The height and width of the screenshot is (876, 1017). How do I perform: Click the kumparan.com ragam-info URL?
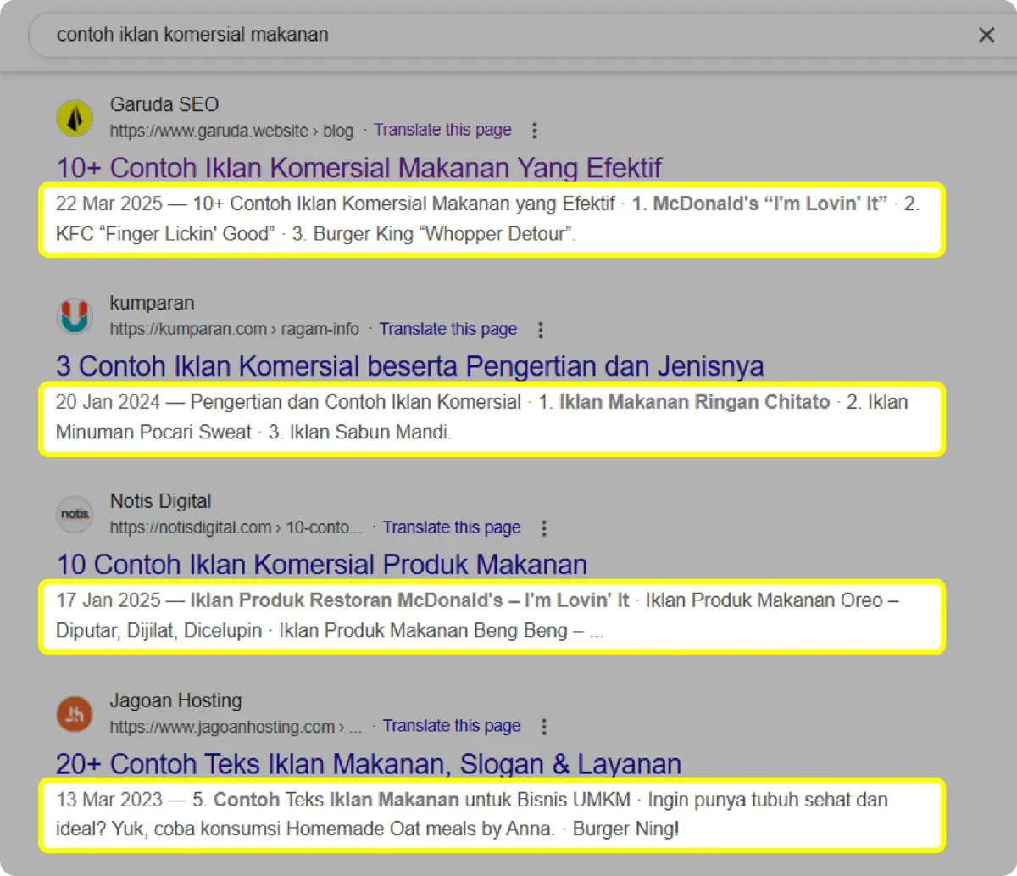pyautogui.click(x=234, y=329)
